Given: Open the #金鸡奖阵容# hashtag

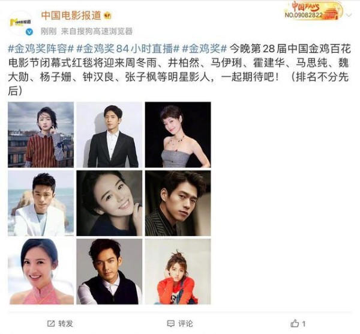Looking at the screenshot, I should pos(41,49).
